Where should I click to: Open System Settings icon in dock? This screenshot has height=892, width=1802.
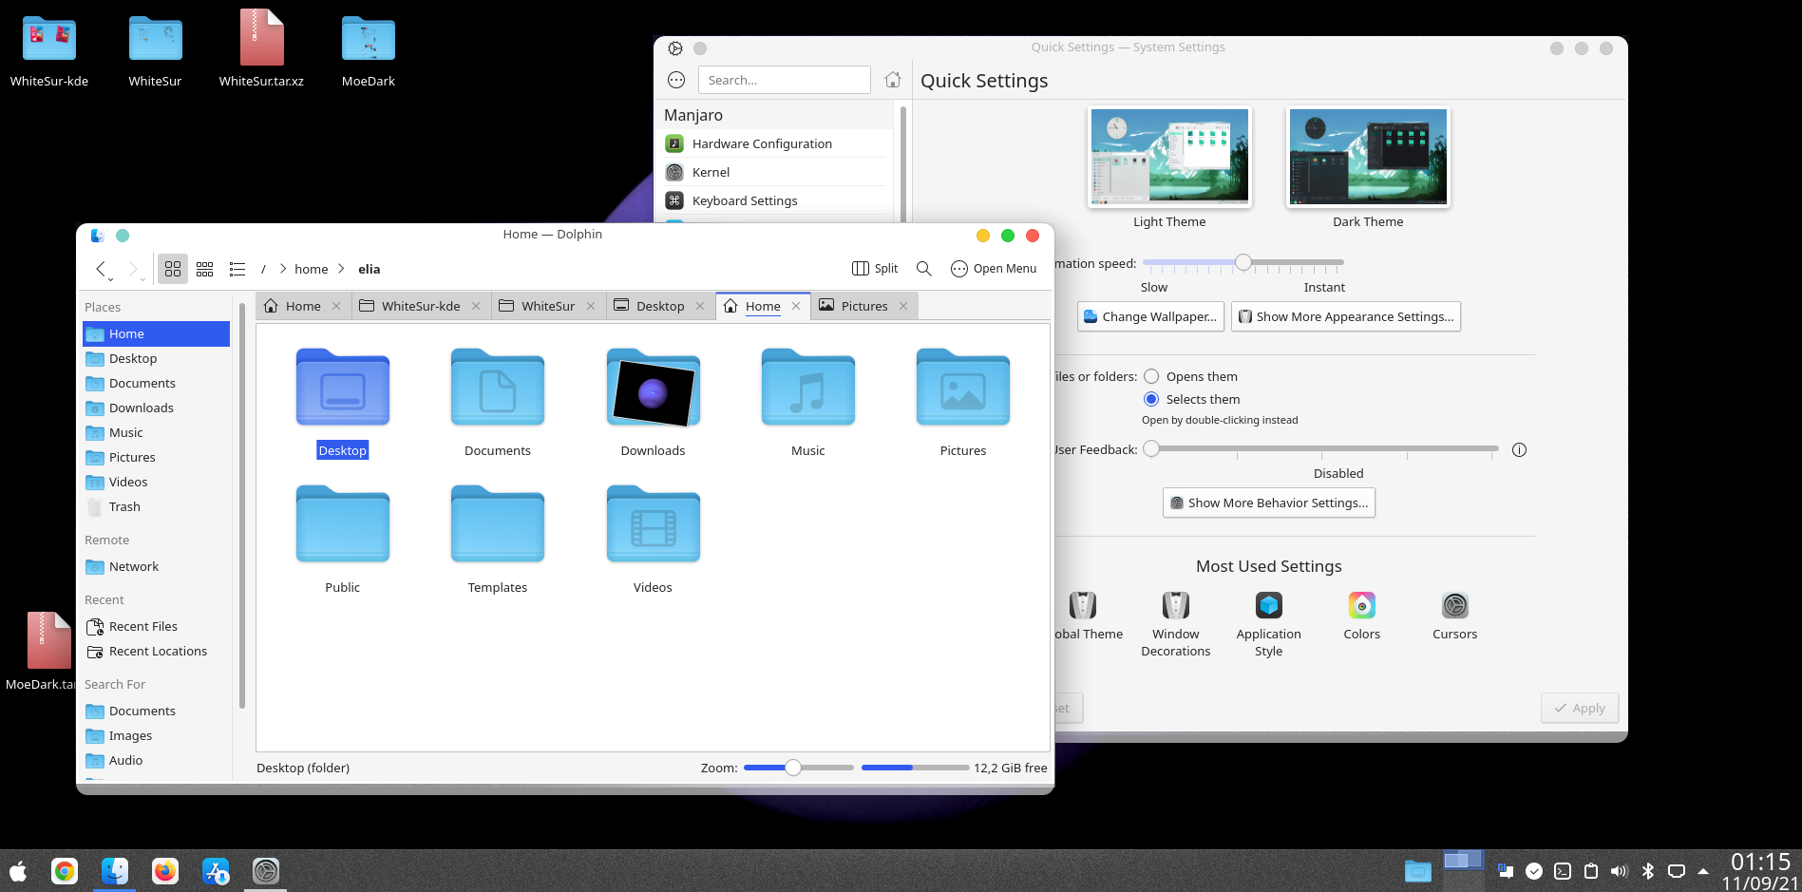266,871
